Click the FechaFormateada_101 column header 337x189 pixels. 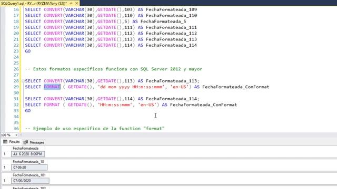coord(29,175)
